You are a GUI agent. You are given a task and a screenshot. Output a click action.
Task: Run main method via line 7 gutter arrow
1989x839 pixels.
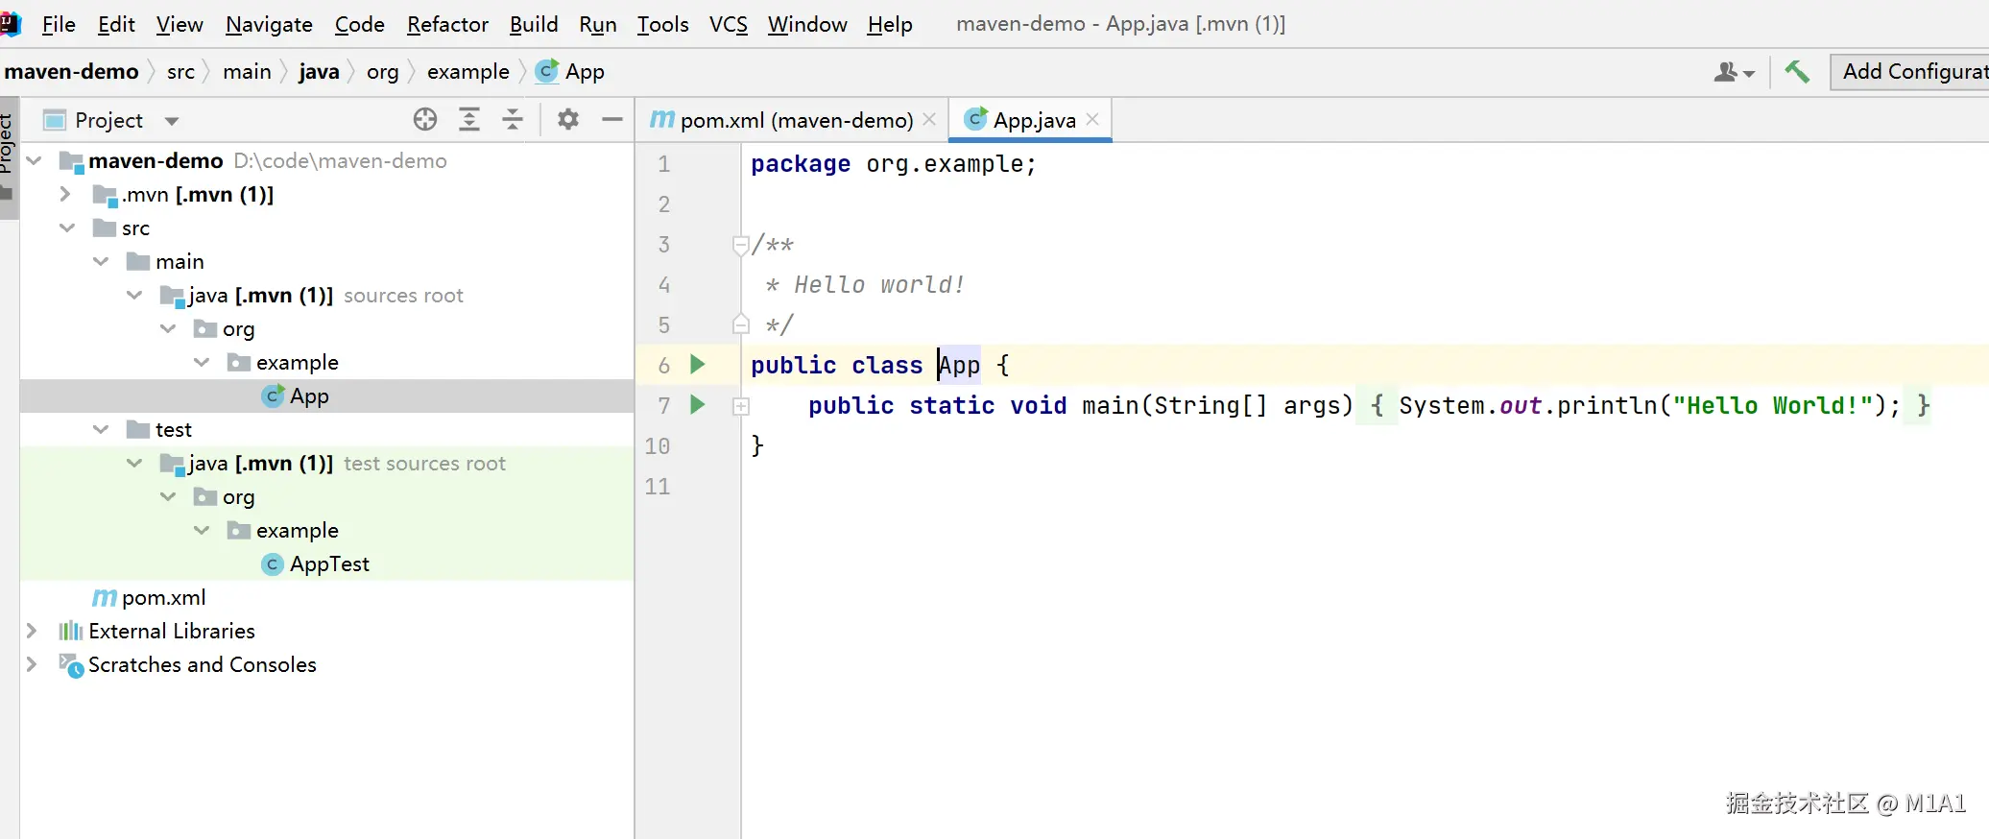(x=698, y=405)
